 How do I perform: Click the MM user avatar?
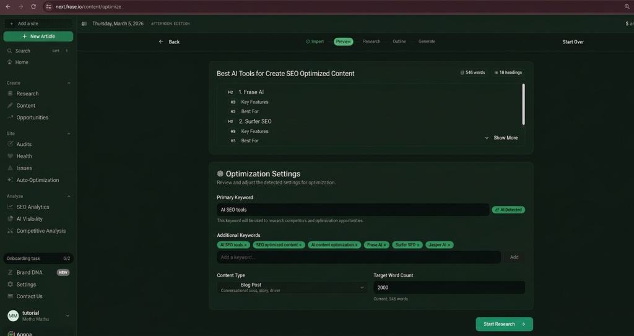13,316
